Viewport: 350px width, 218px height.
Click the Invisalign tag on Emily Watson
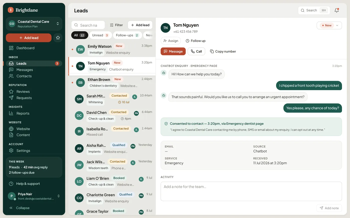(96, 53)
